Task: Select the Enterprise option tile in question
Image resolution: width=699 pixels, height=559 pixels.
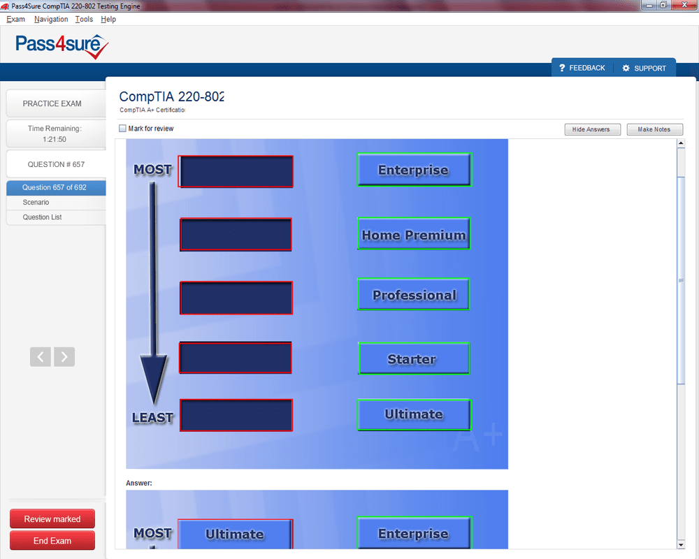Action: [x=414, y=170]
